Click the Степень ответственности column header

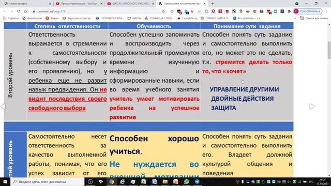click(x=67, y=26)
